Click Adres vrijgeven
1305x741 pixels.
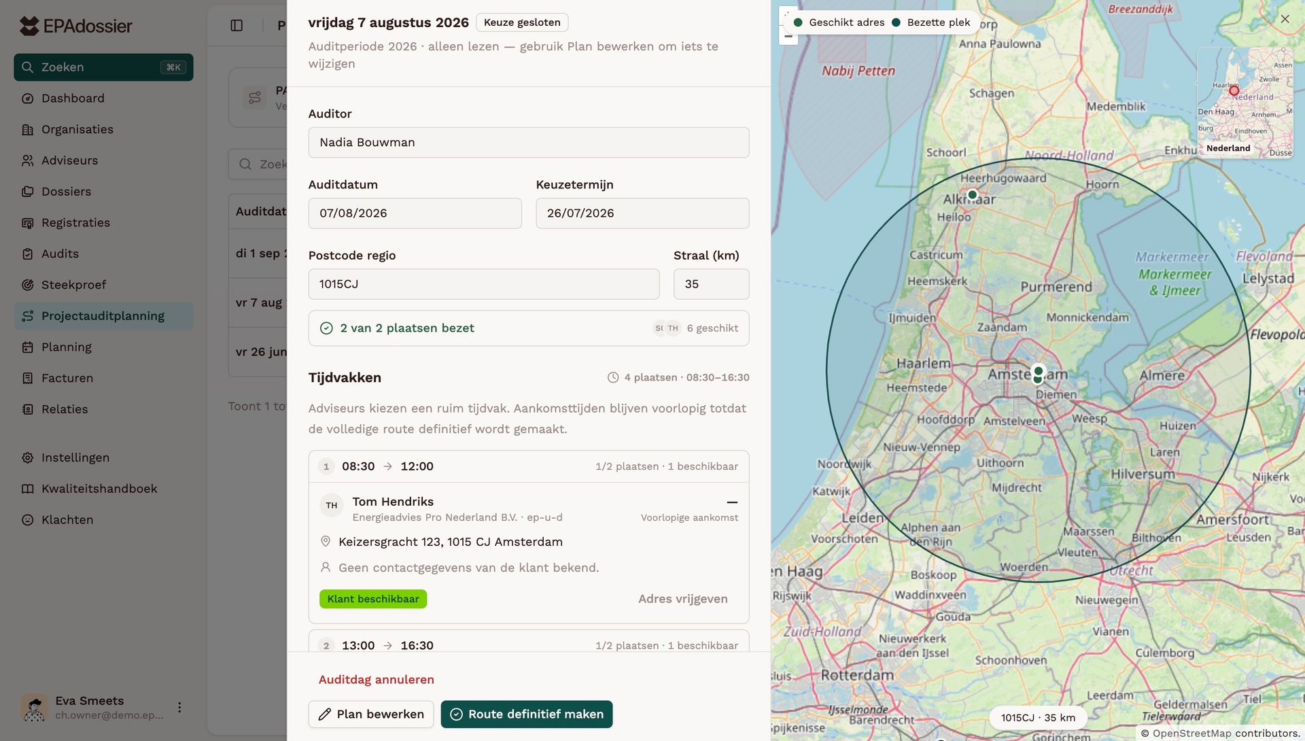pos(683,599)
